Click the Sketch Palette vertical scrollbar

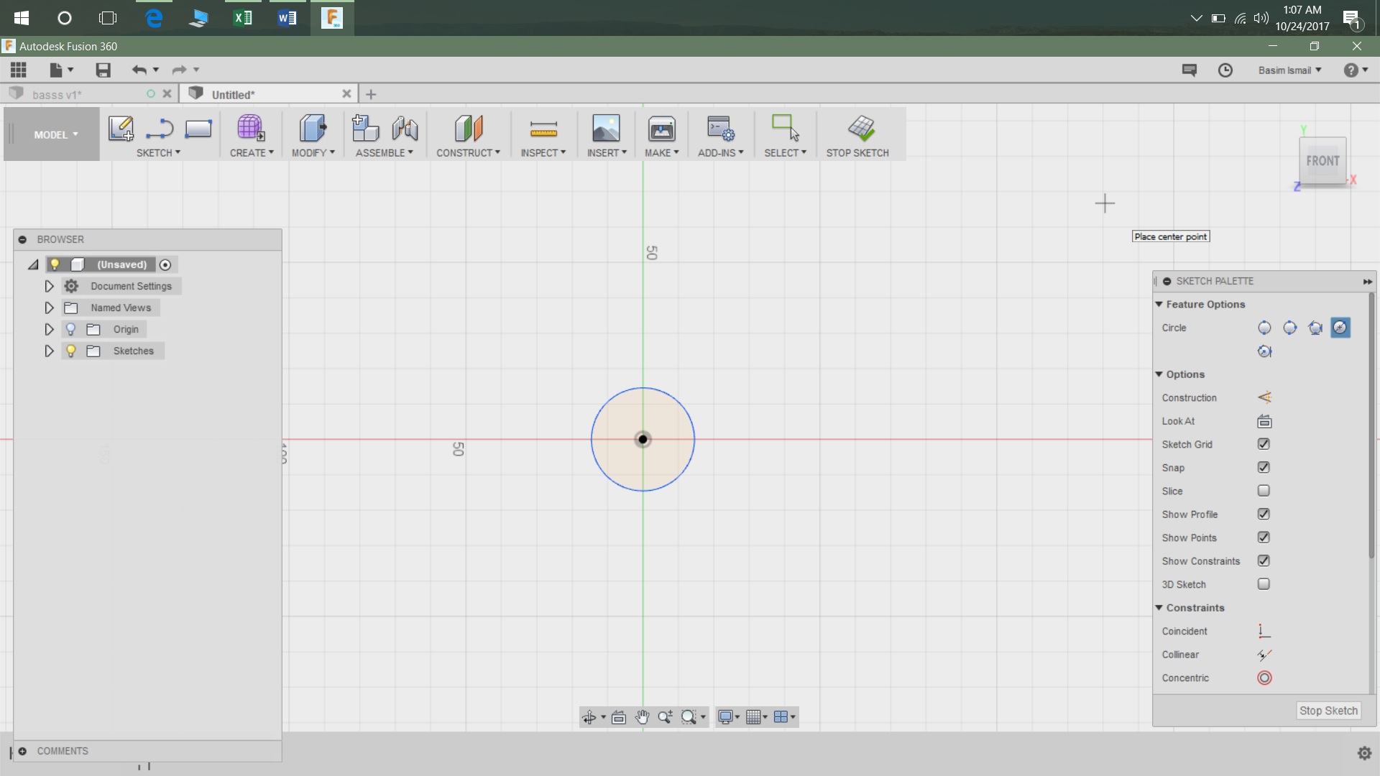[x=1371, y=425]
